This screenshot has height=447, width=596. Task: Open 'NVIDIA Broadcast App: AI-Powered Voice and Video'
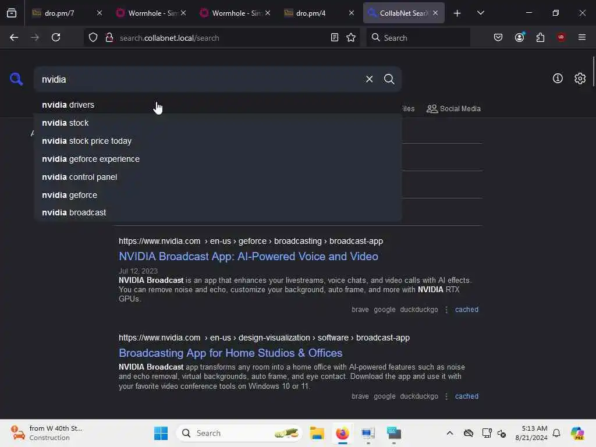tap(248, 256)
